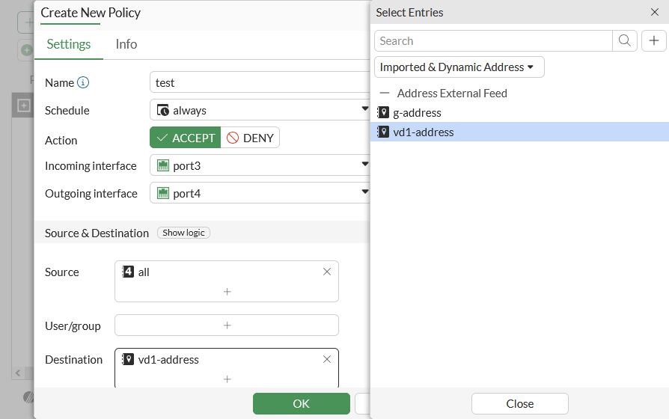Image resolution: width=669 pixels, height=419 pixels.
Task: Click the info icon next to Name
Action: point(83,82)
